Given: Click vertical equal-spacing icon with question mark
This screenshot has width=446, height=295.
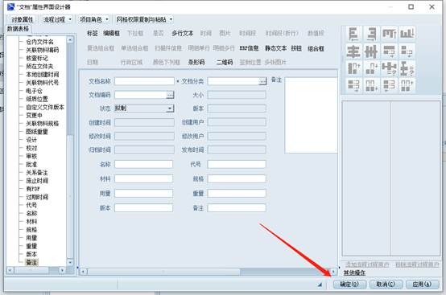Looking at the screenshot, I should click(x=407, y=68).
